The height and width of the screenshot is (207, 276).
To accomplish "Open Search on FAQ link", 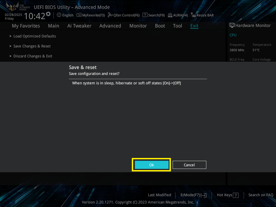I will pos(261,195).
